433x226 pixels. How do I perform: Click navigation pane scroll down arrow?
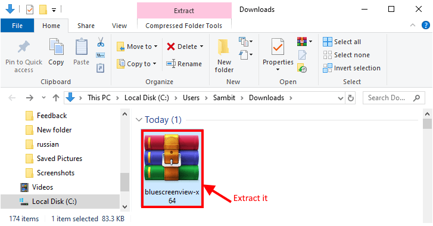point(125,207)
